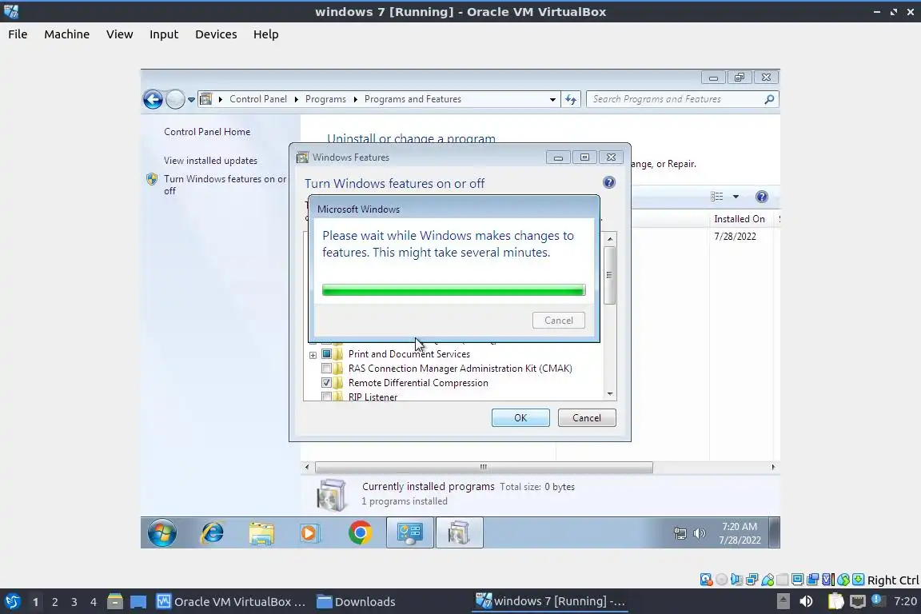Click VirtualBox audio status icon
This screenshot has height=614, width=921.
(x=736, y=580)
